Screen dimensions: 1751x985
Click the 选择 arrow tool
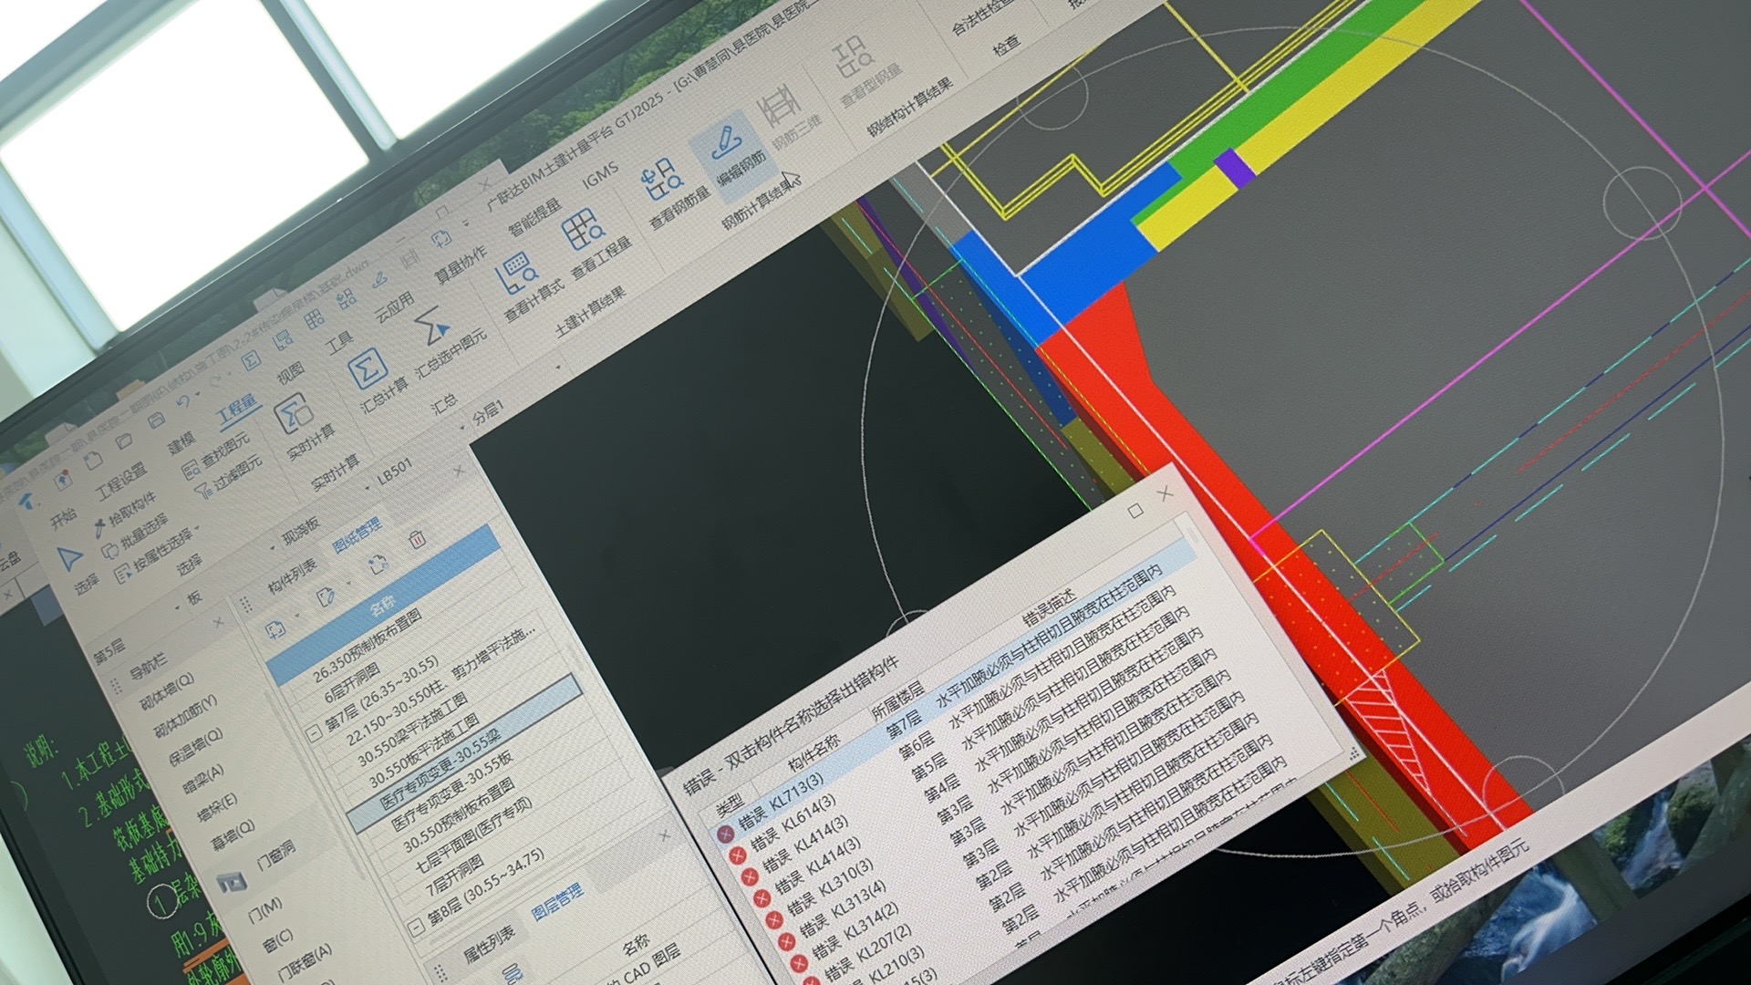[x=69, y=558]
